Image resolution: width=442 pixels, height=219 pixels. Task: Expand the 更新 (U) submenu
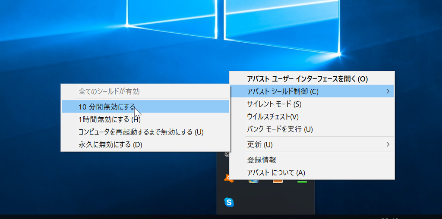pos(312,145)
